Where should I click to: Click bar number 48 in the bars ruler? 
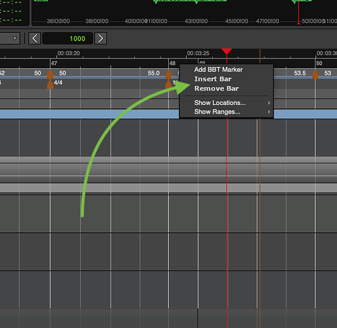tap(172, 64)
